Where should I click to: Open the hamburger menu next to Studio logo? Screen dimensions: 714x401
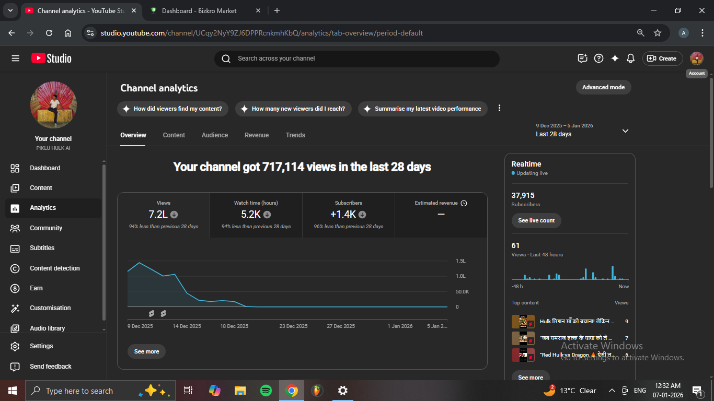[15, 58]
